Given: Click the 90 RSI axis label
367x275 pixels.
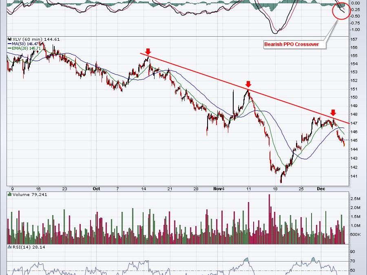Looking at the screenshot, I should click(x=353, y=252).
